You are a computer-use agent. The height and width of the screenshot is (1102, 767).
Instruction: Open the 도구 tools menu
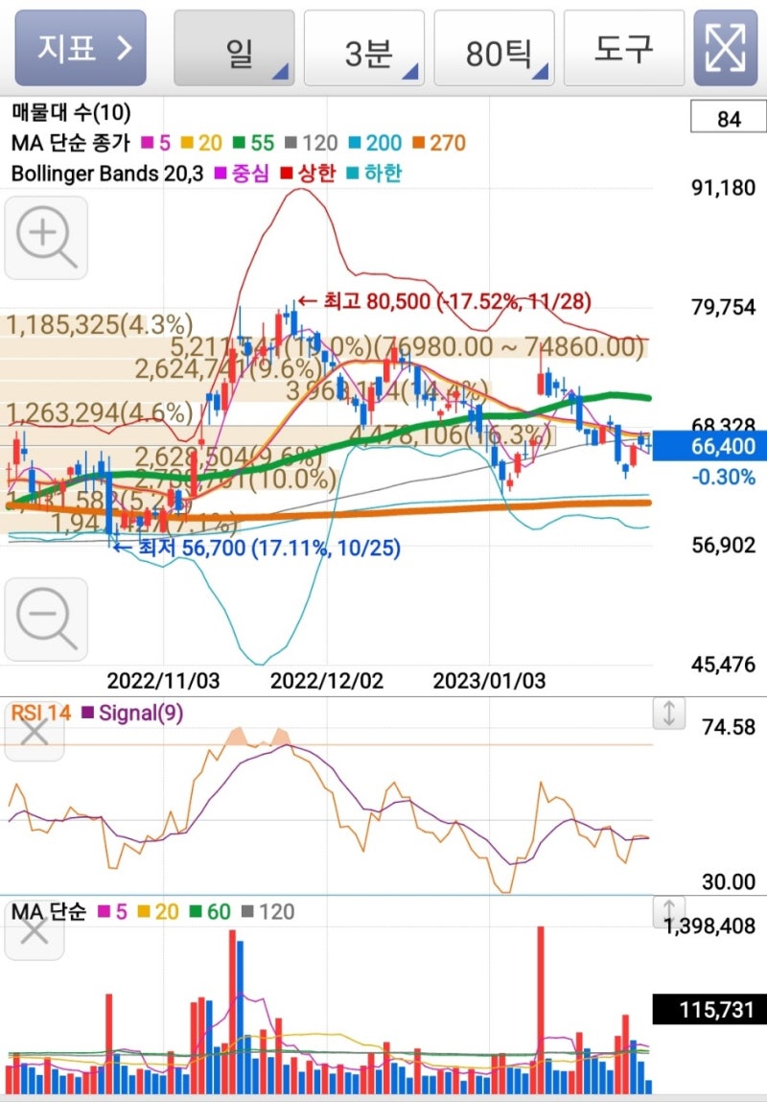point(624,48)
